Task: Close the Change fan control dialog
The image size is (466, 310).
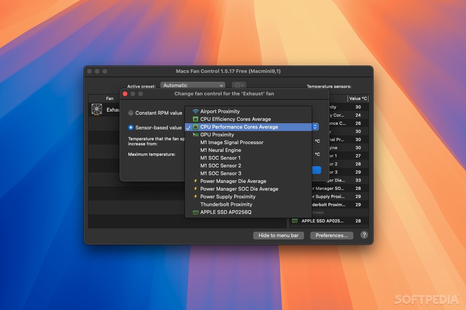Action: pos(125,94)
